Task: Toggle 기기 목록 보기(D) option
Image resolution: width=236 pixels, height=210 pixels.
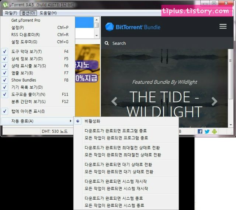Action: (38, 87)
